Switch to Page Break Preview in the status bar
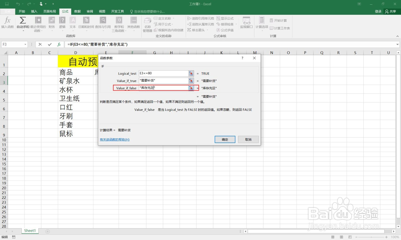Viewport: 401px width, 240px height. pyautogui.click(x=350, y=237)
